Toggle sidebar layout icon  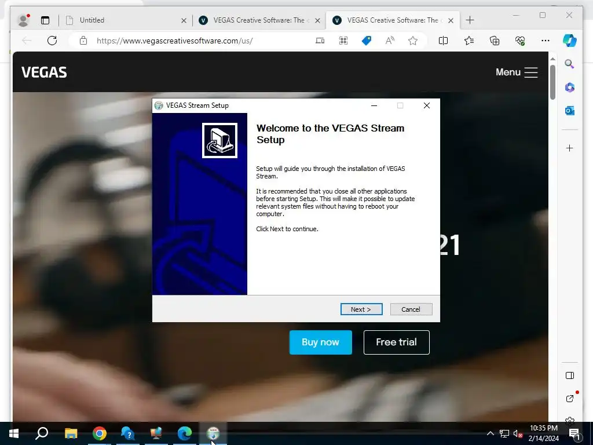click(570, 375)
